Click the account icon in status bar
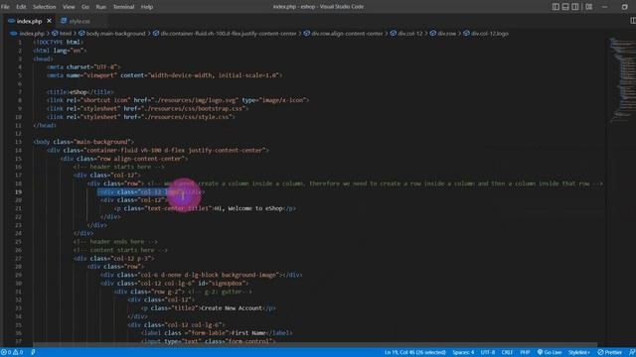 (x=632, y=353)
